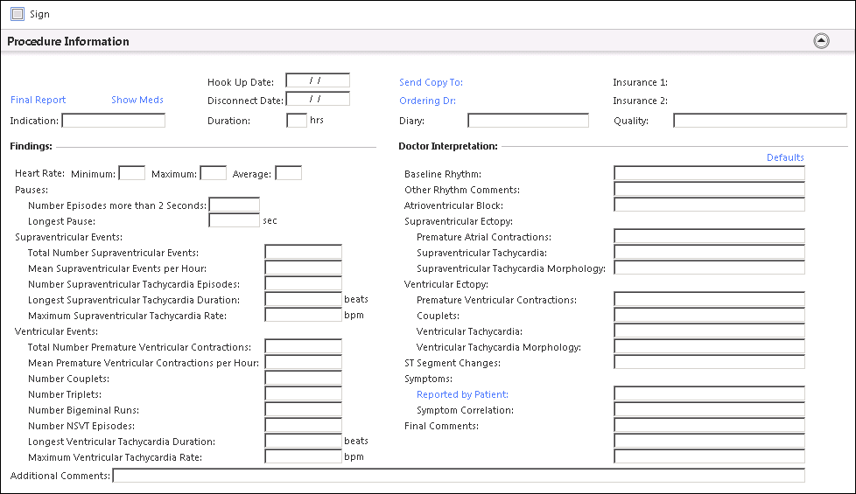Focus the interpretation Couplets field
The height and width of the screenshot is (494, 856).
click(x=709, y=315)
